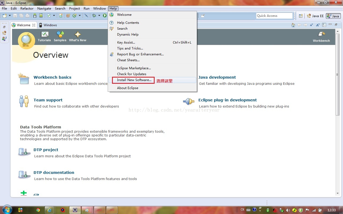This screenshot has height=214, width=343.
Task: Click the Package Explorer icon in left trim
Action: tap(4, 39)
